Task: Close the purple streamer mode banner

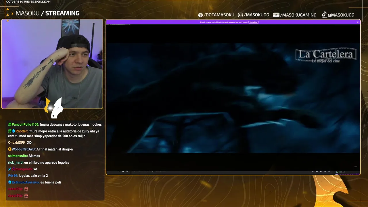Action: 358,22
